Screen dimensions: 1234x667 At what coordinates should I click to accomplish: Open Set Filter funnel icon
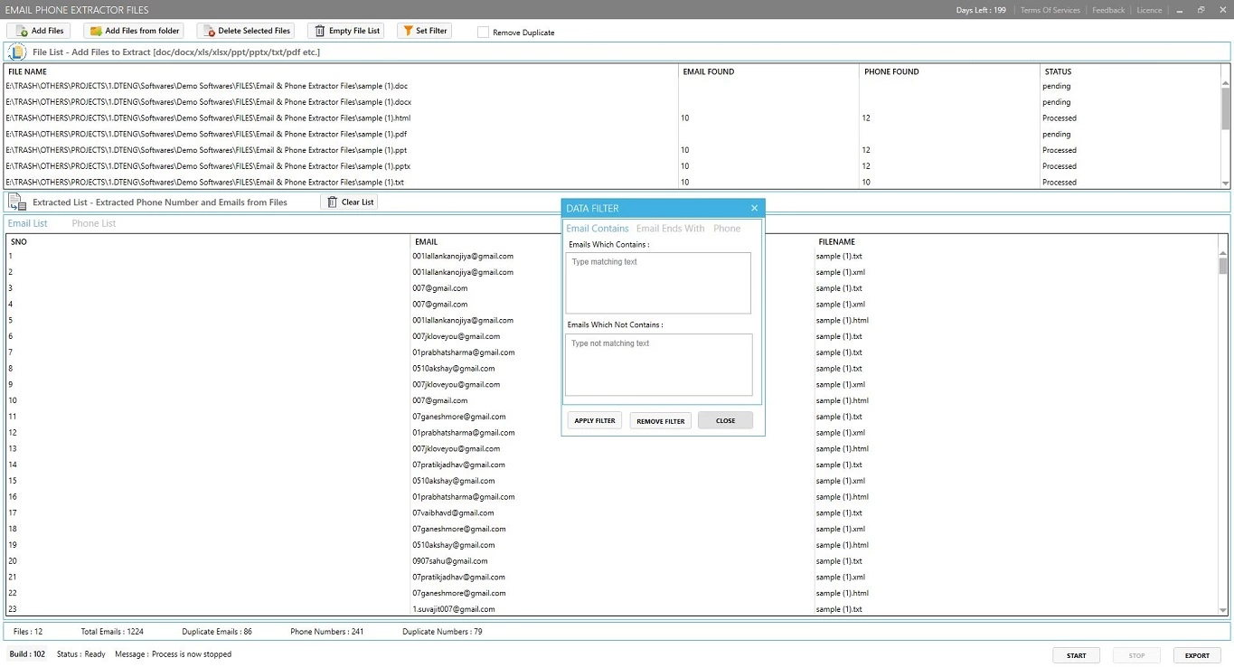click(408, 31)
